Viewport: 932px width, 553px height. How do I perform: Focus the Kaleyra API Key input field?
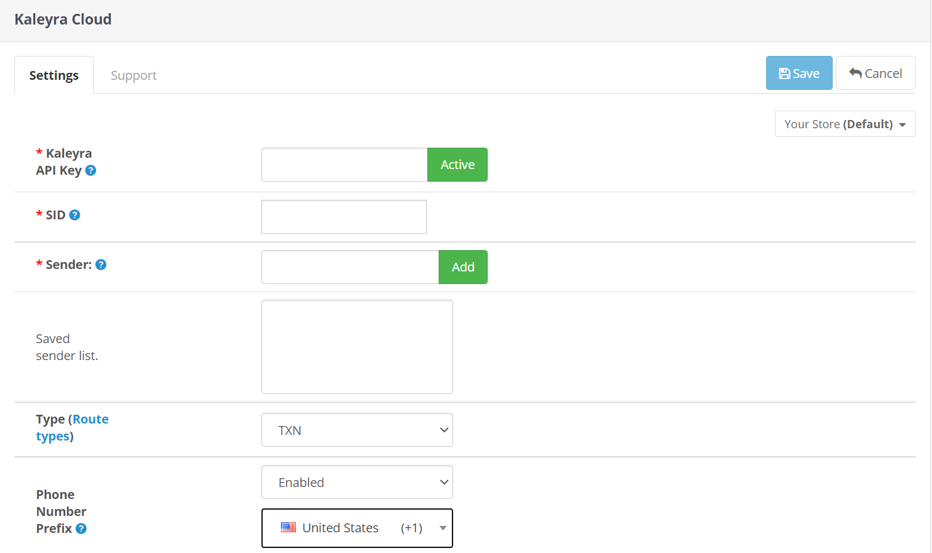(344, 165)
